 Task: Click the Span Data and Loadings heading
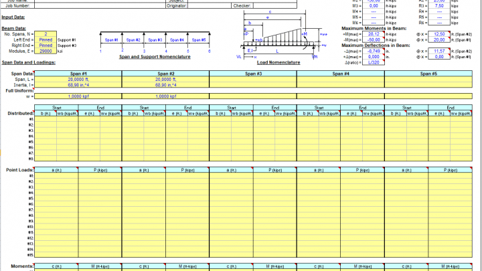click(x=29, y=62)
